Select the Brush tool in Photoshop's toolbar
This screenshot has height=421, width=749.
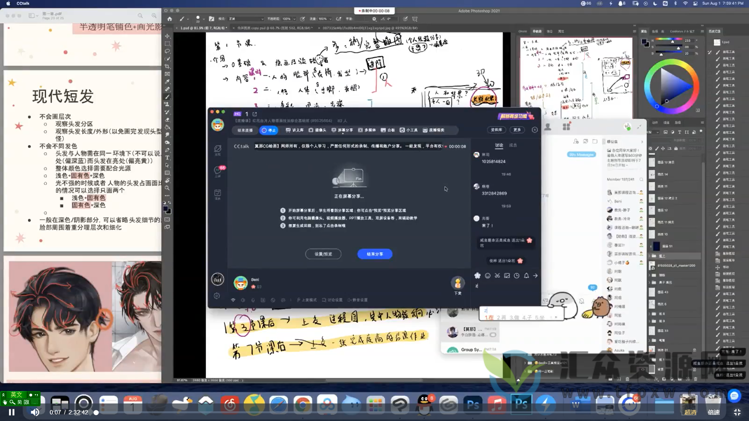167,97
